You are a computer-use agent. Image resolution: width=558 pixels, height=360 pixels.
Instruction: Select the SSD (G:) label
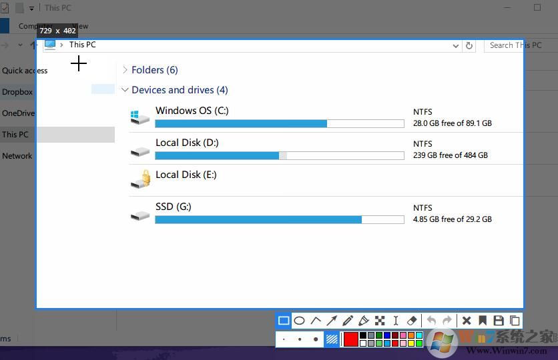[x=174, y=207]
